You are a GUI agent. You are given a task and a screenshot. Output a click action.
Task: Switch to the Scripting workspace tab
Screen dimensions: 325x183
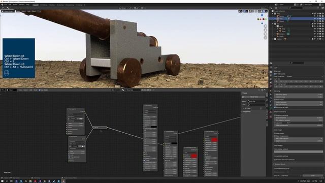click(79, 5)
